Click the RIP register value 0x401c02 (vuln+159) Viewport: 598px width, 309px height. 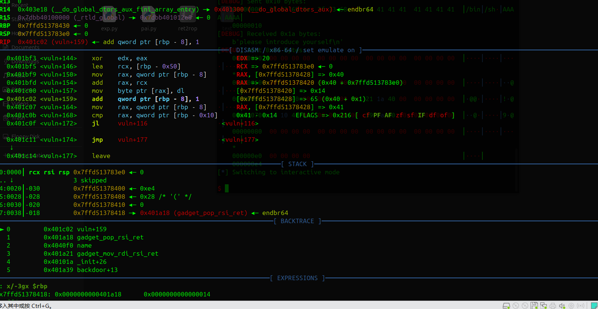[53, 42]
